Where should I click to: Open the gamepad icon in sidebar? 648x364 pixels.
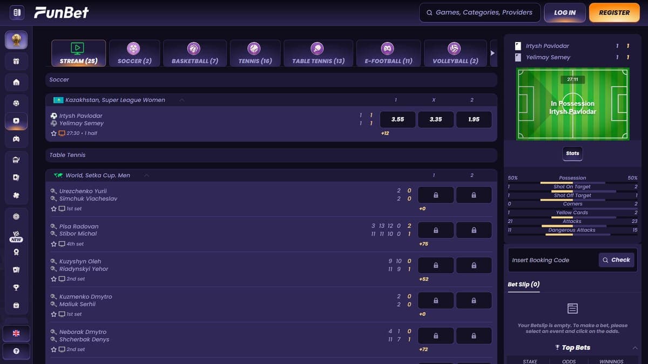click(16, 139)
